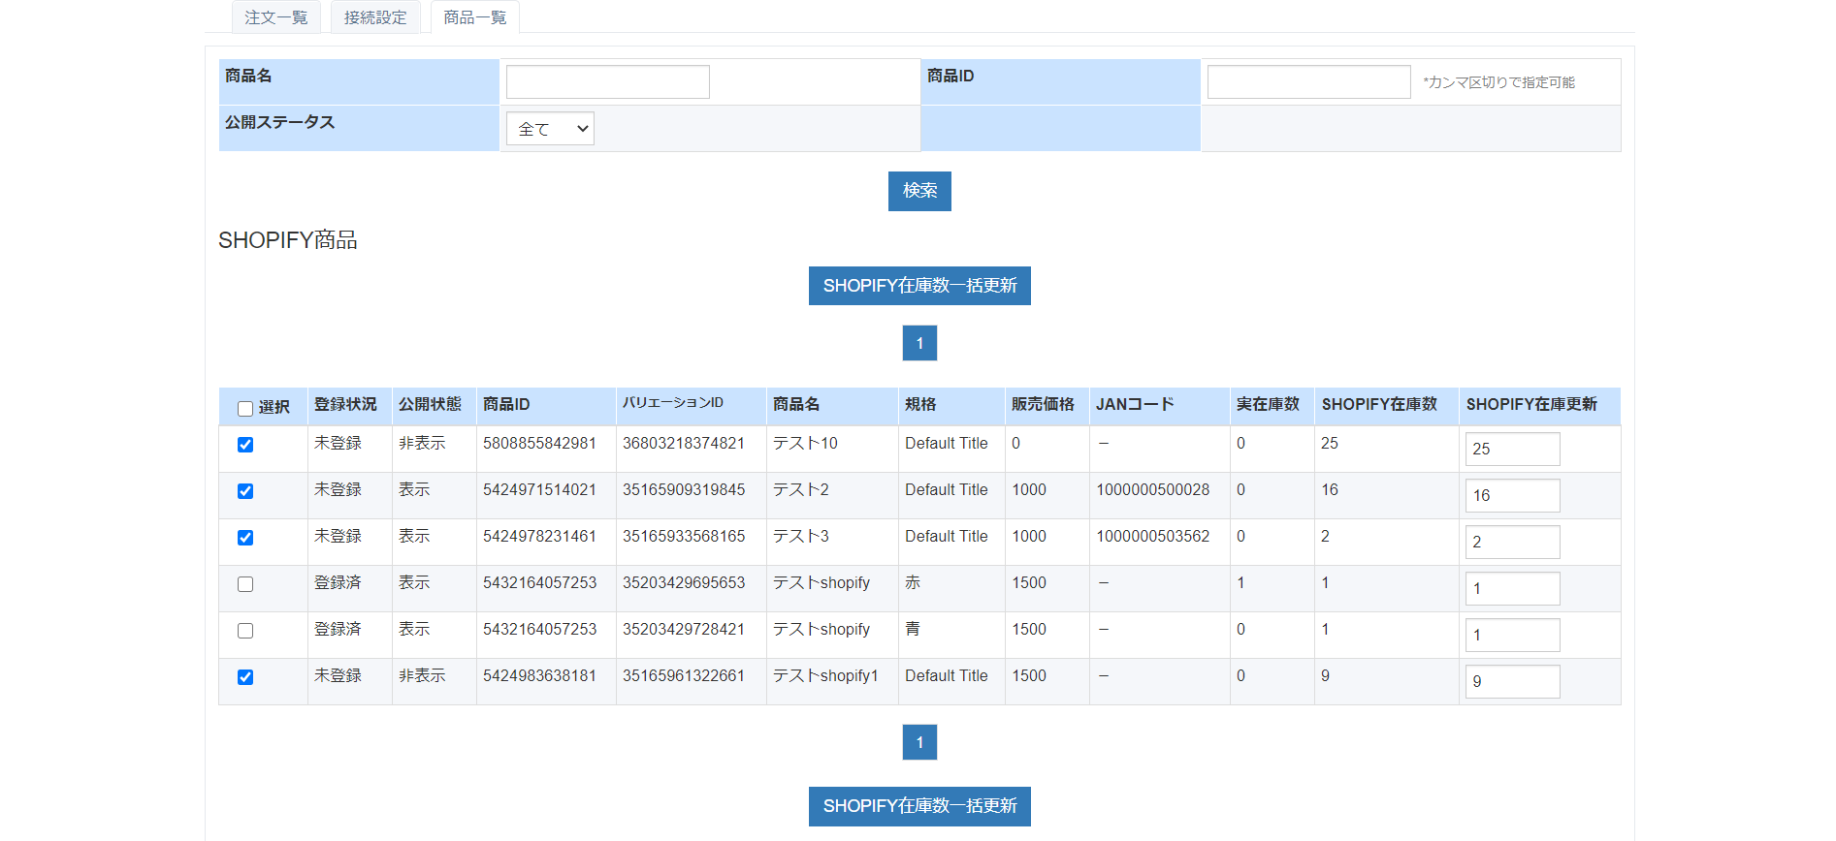Screen dimensions: 1836x841
Task: Click variation ID 36803218374821
Action: click(x=684, y=443)
